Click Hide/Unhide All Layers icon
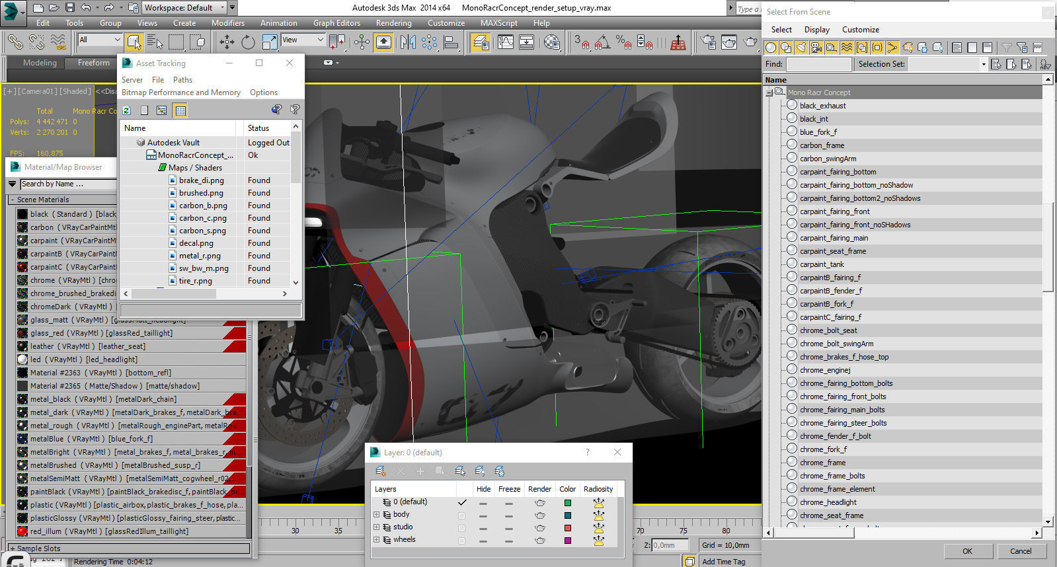Screen dimensions: 1057x567 (x=480, y=471)
